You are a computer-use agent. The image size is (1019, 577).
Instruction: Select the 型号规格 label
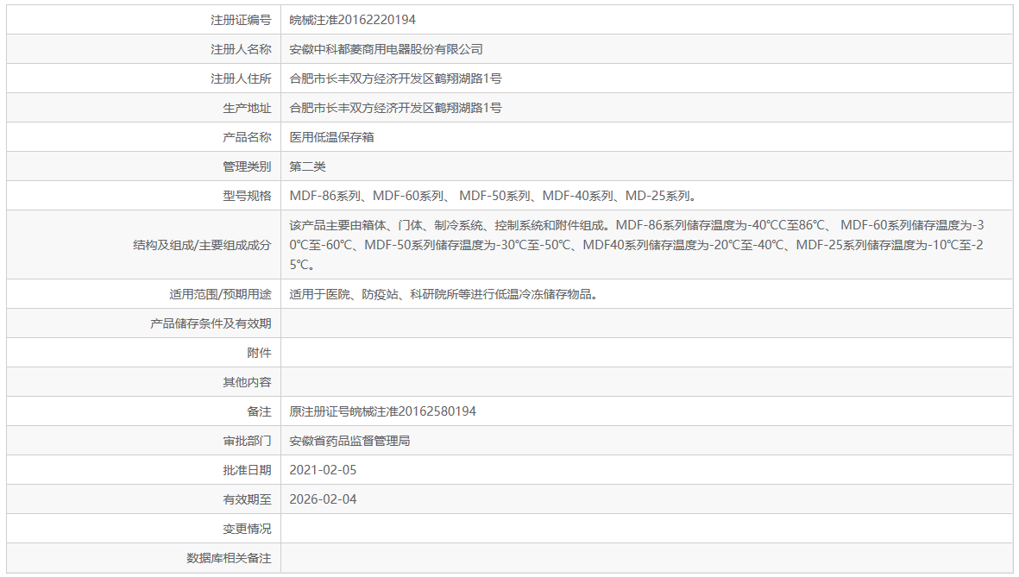[247, 196]
